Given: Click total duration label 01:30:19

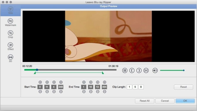Looking at the screenshot, I should pos(113,66).
